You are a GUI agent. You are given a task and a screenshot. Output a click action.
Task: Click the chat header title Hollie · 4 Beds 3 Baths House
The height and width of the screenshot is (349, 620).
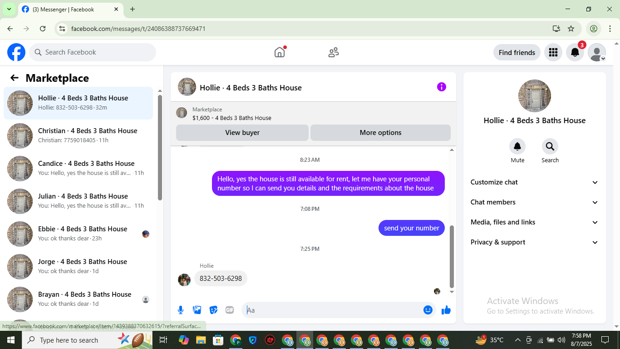pos(251,88)
